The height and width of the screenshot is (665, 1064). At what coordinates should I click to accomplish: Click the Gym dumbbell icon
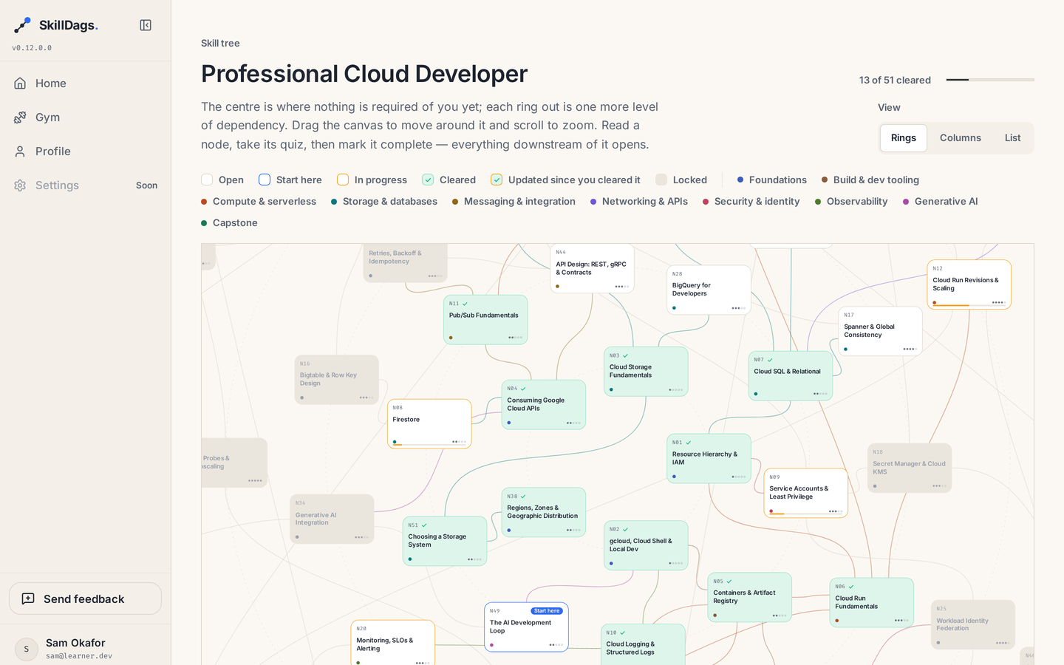coord(20,117)
